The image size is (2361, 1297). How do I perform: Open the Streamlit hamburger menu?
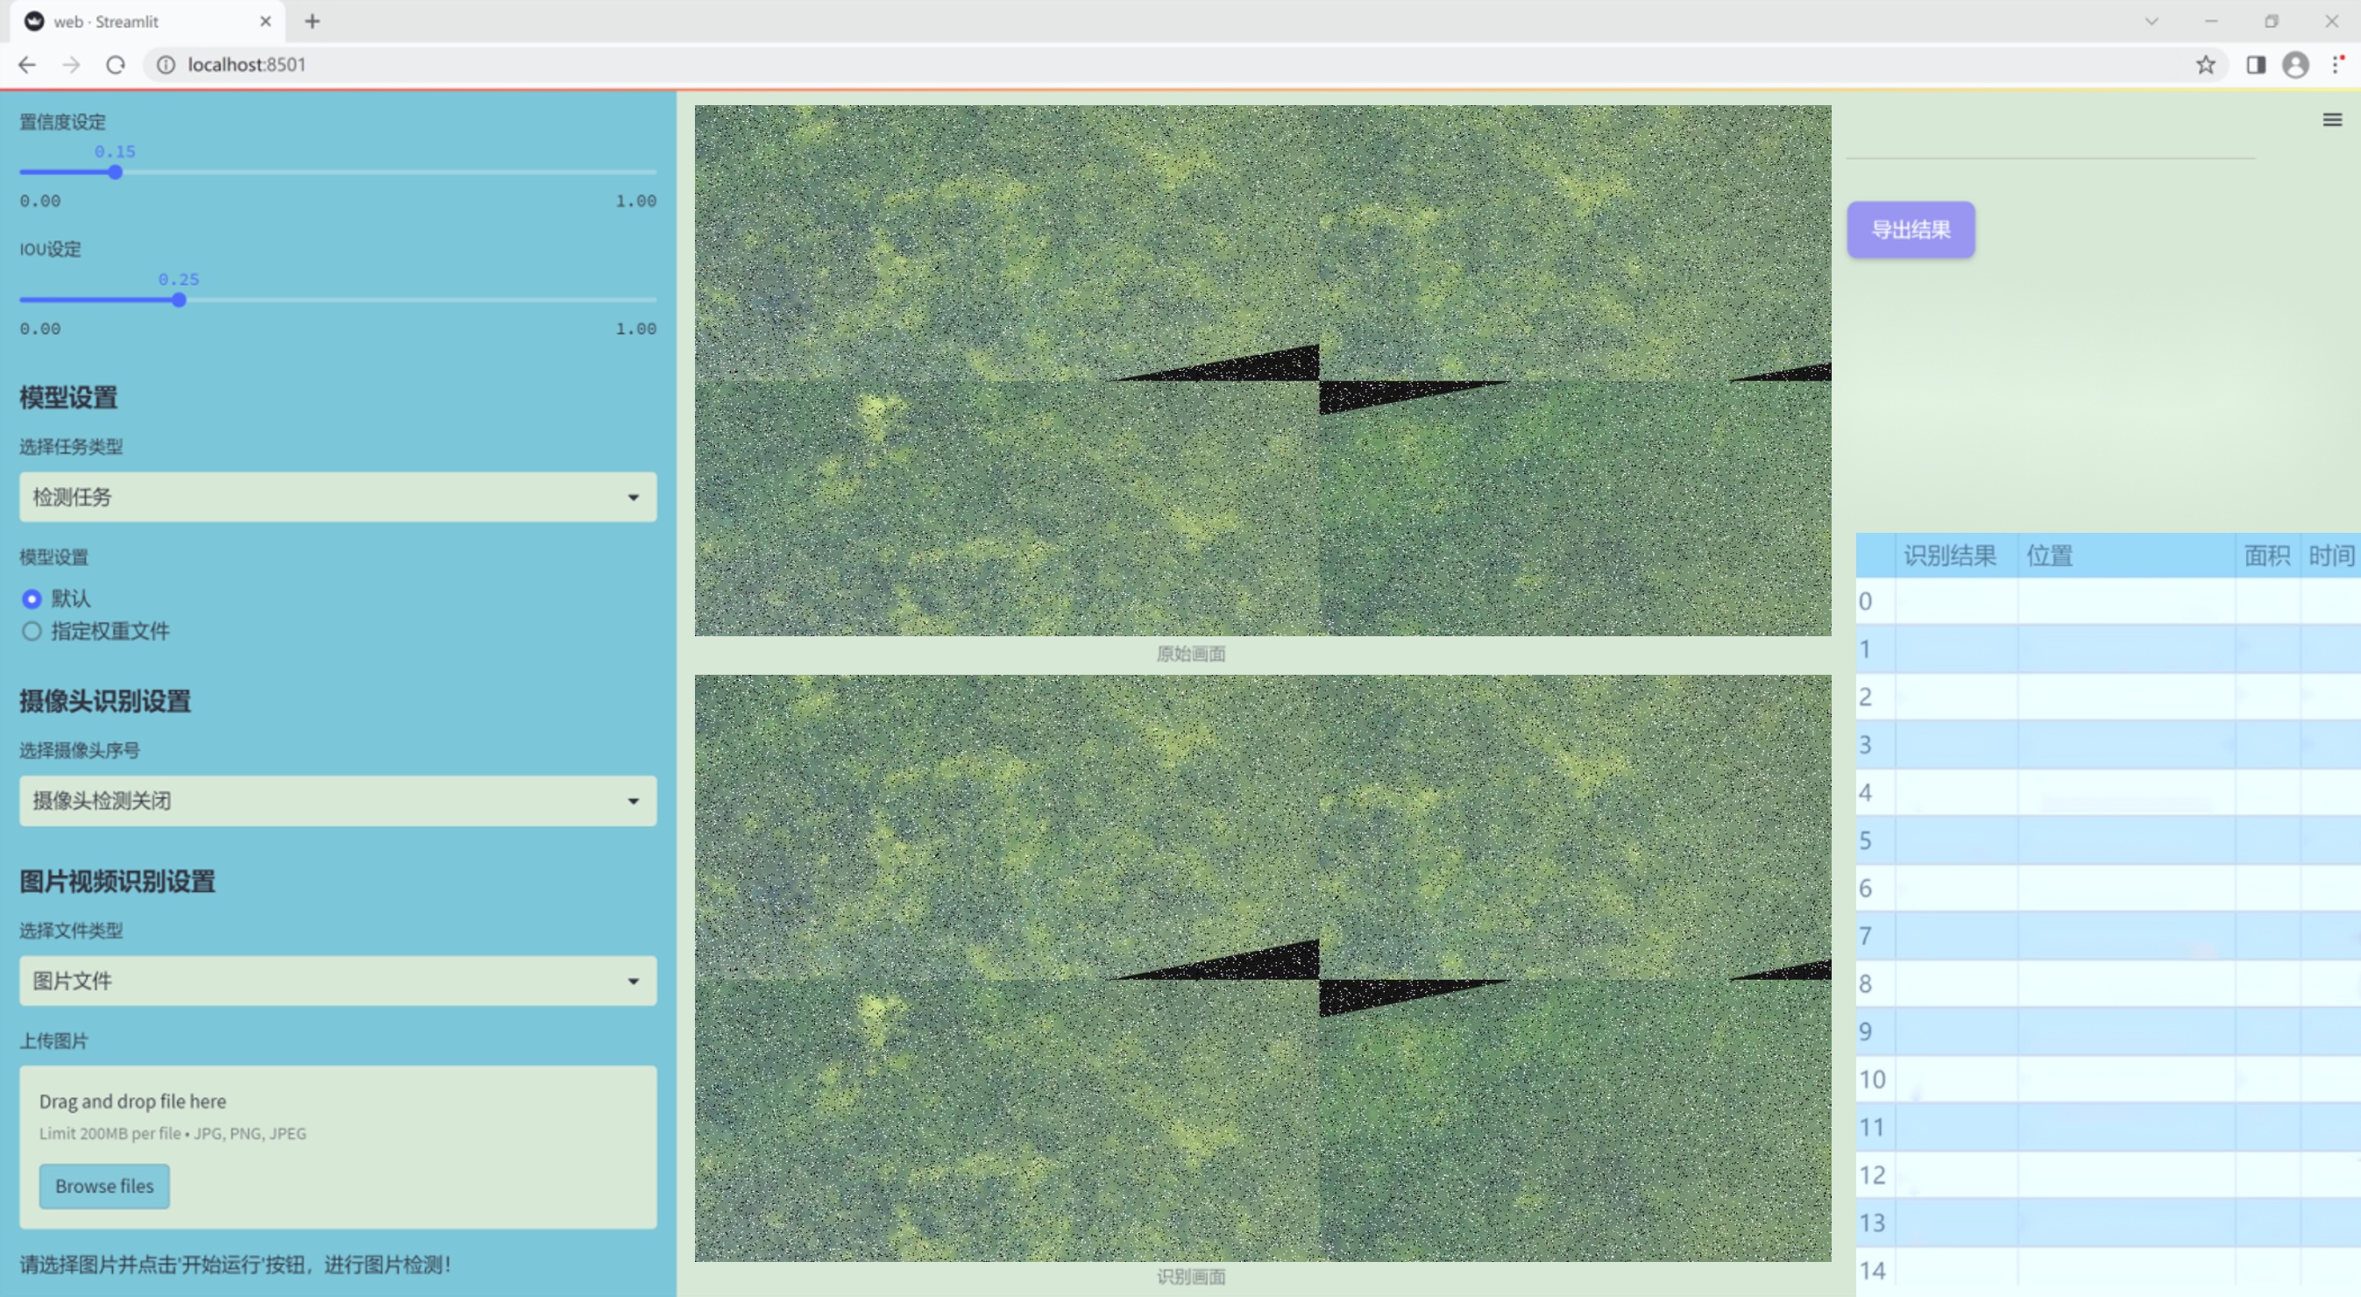[x=2332, y=120]
